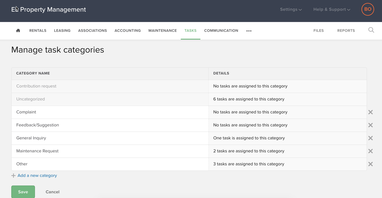Switch to the Files tab
382x198 pixels.
[318, 30]
